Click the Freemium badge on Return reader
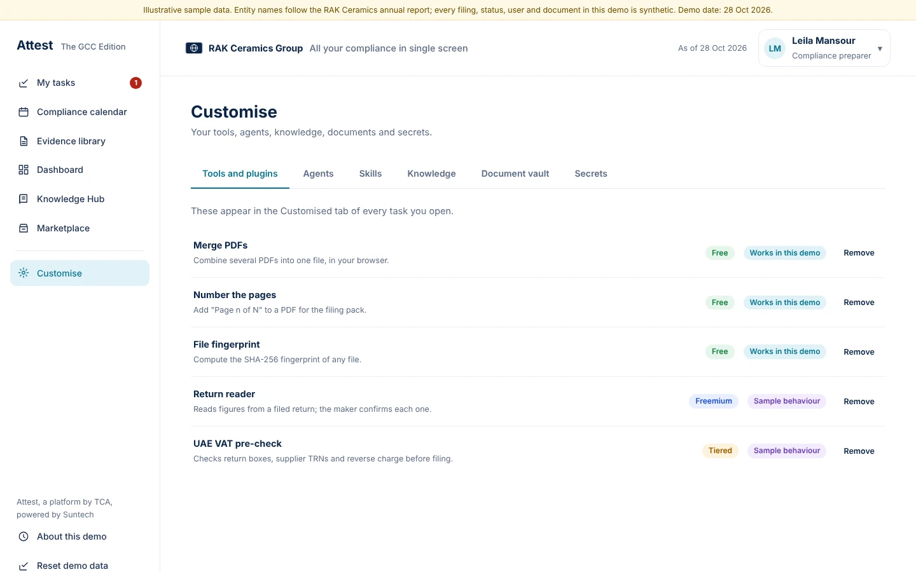The height and width of the screenshot is (572, 916). 714,401
